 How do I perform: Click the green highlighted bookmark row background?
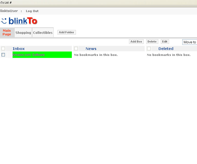59,55
